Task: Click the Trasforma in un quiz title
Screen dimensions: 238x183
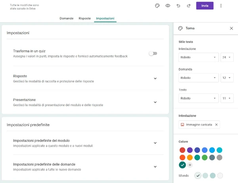Action: [x=29, y=51]
